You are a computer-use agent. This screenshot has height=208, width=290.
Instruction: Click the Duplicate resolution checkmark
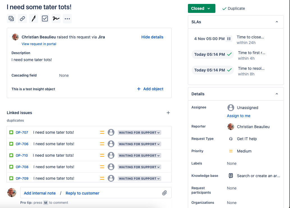tap(224, 8)
